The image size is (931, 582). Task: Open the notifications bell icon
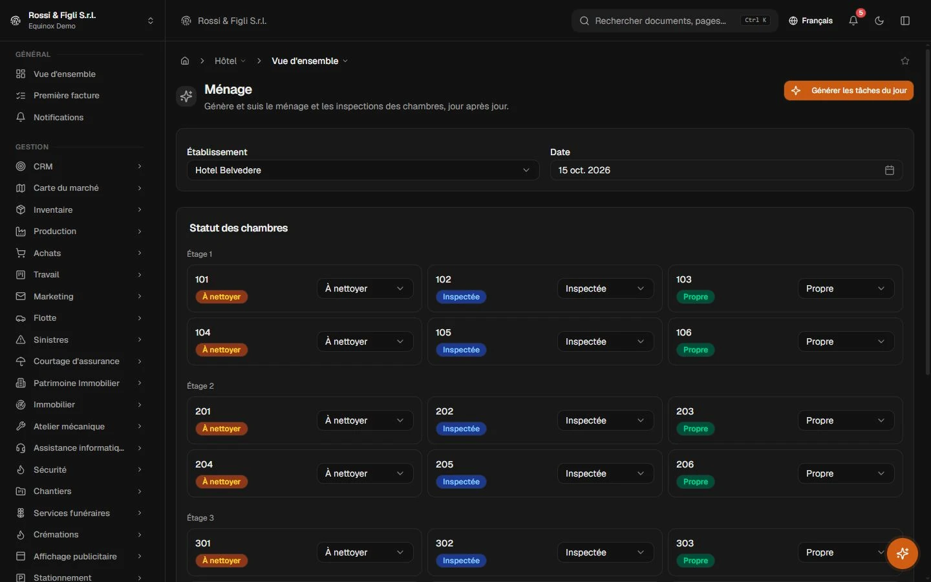pyautogui.click(x=853, y=21)
